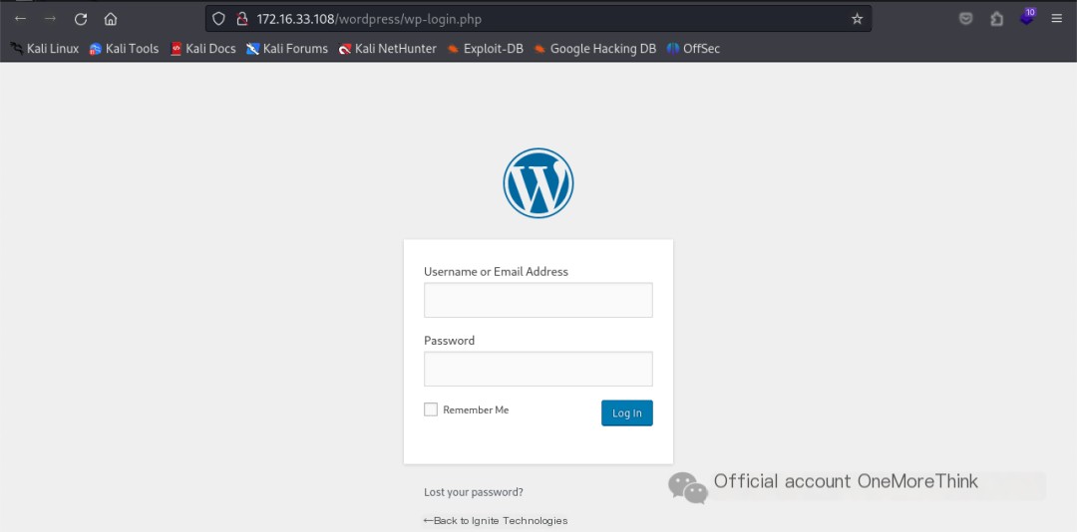Click the browser back arrow
The image size is (1077, 532).
point(20,19)
